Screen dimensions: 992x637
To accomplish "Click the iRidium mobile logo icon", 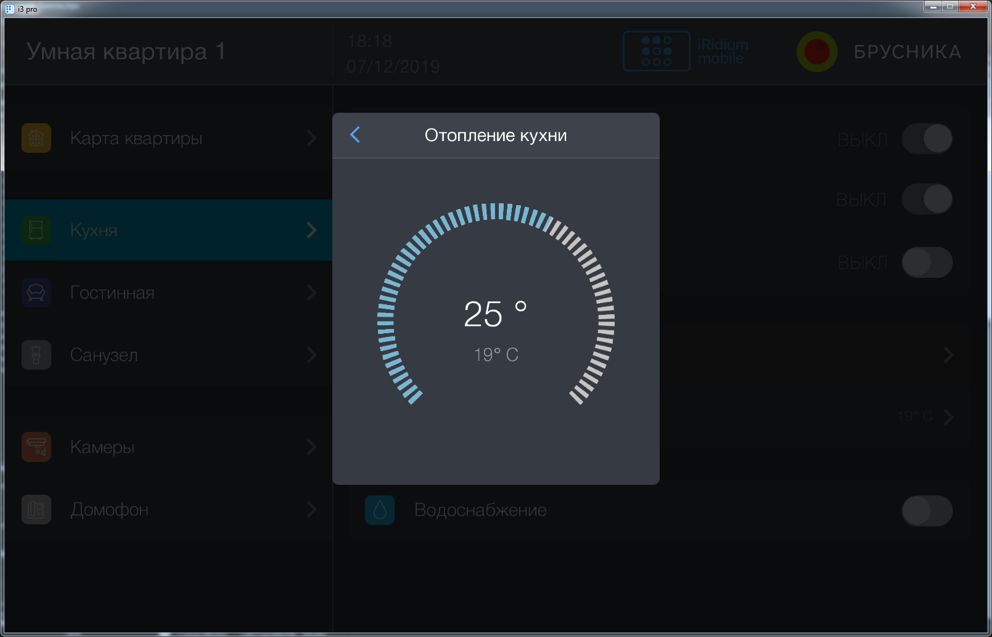I will pyautogui.click(x=657, y=51).
